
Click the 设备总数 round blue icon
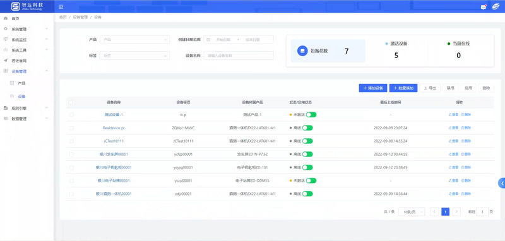302,51
